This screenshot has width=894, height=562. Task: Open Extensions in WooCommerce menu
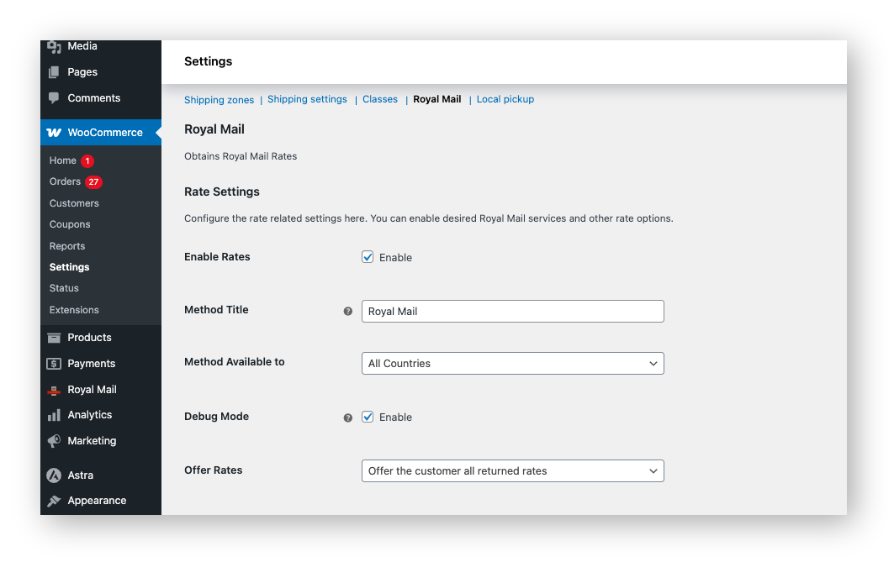point(74,310)
